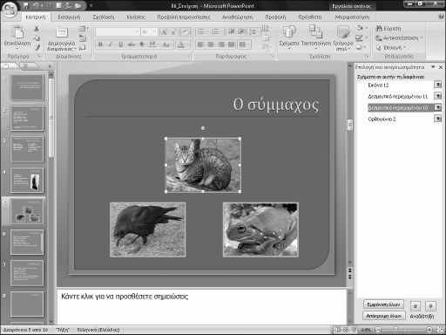Click the Grow Font icon

(164, 32)
